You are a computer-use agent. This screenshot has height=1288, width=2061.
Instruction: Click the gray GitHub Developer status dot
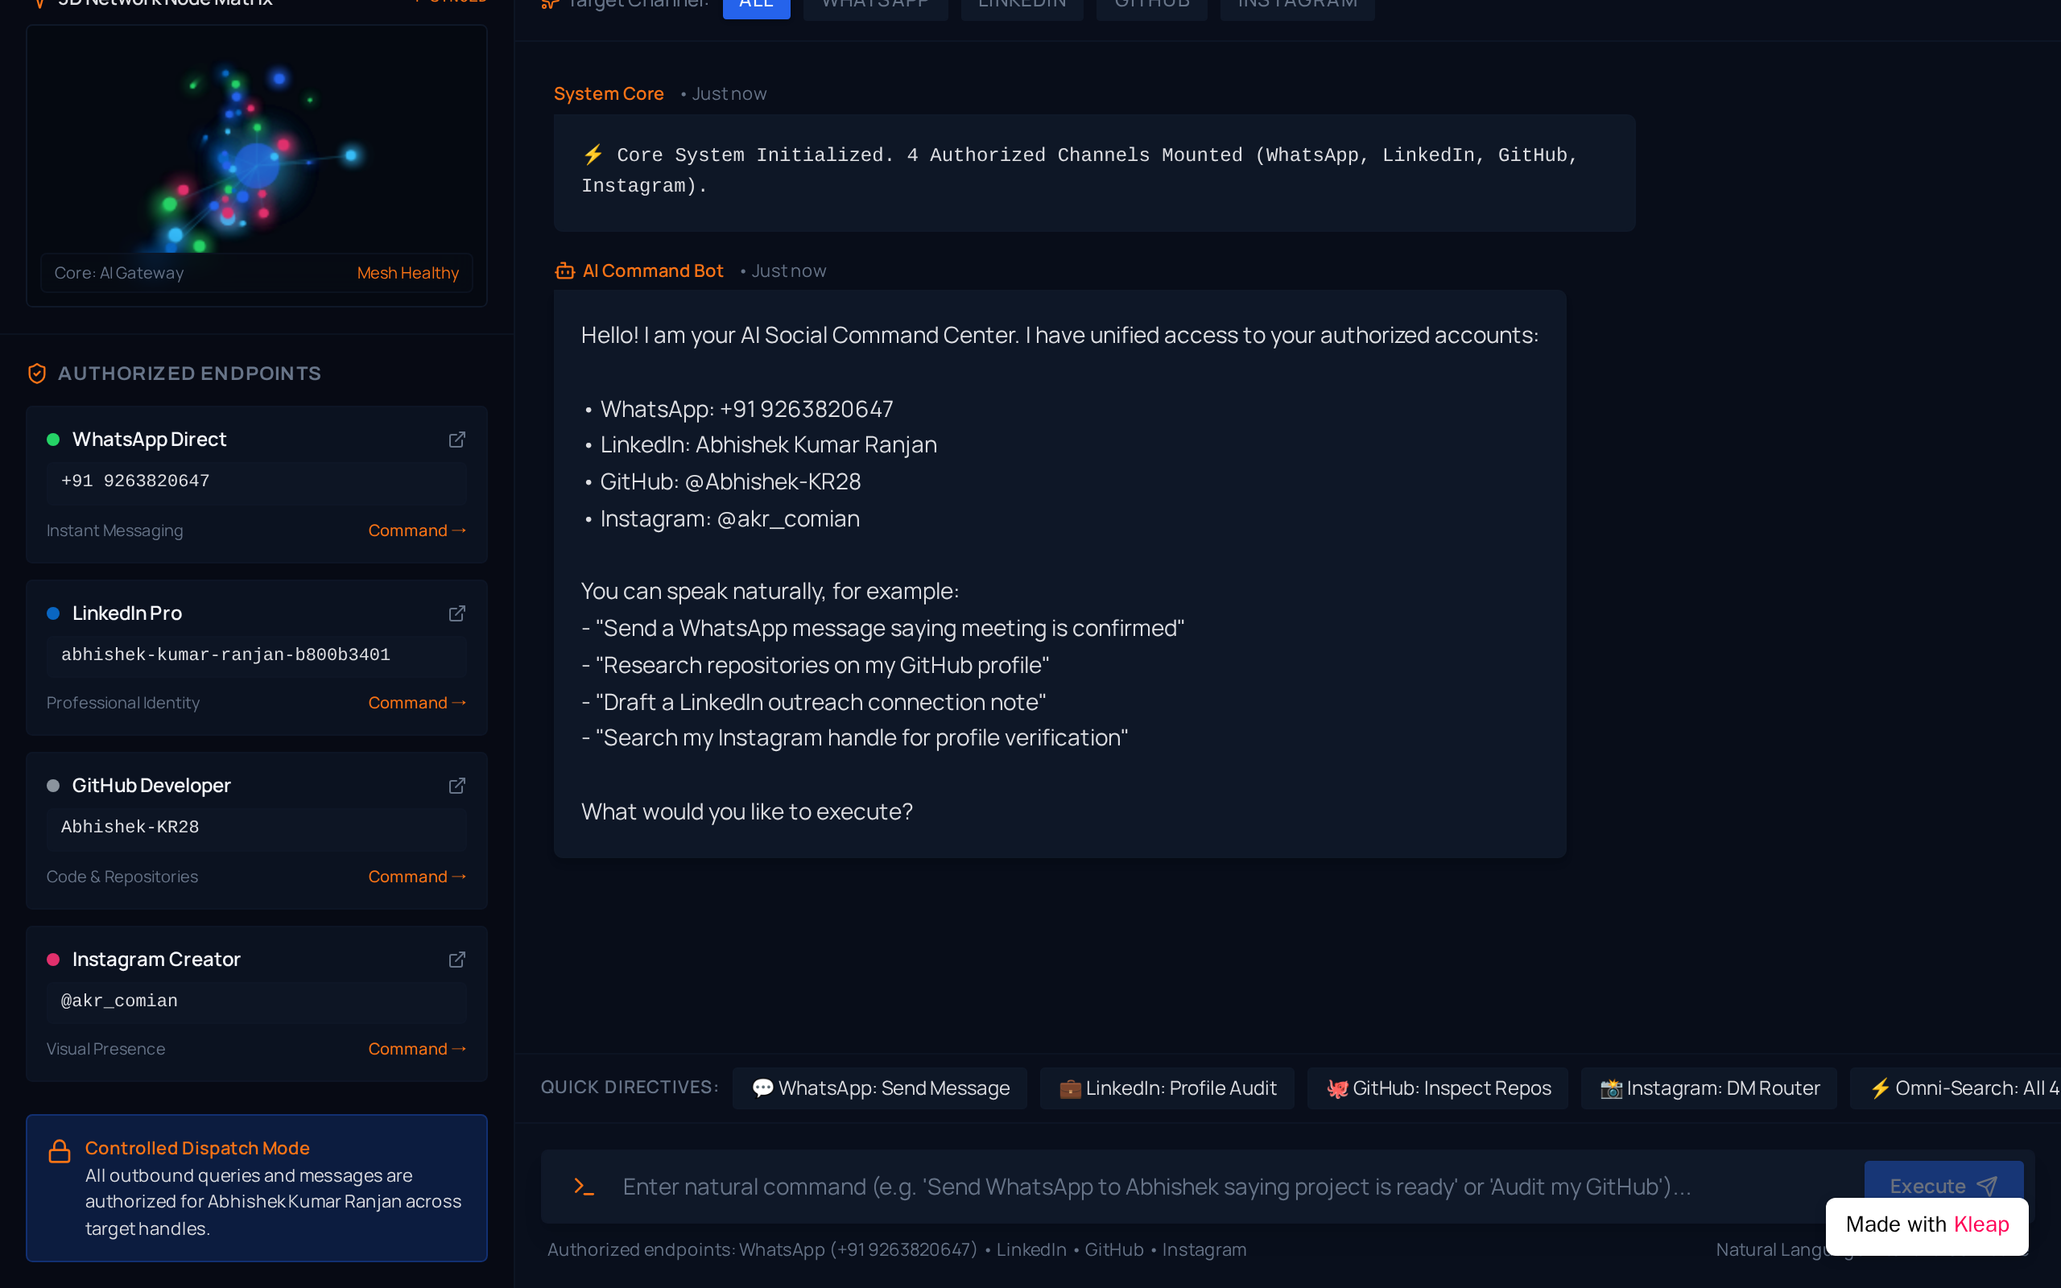click(x=53, y=786)
